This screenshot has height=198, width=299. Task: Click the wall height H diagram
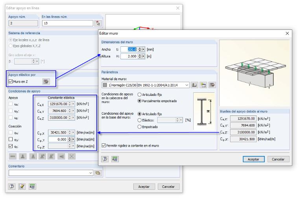204,111
